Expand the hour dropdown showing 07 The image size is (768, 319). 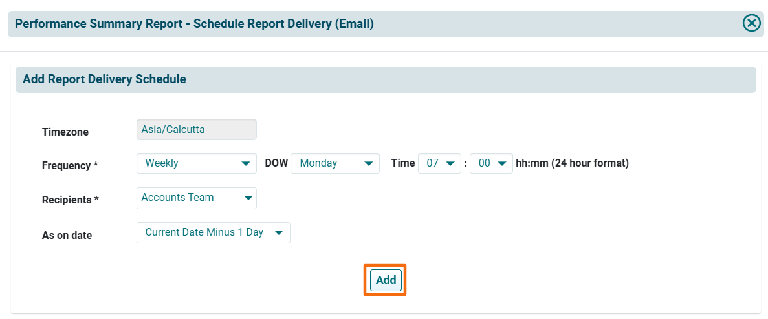(439, 163)
